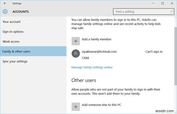Maximize the Settings window
This screenshot has height=114, width=177.
163,3
